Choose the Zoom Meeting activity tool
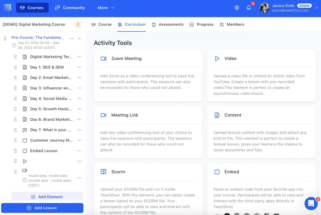The width and height of the screenshot is (321, 215). [148, 76]
